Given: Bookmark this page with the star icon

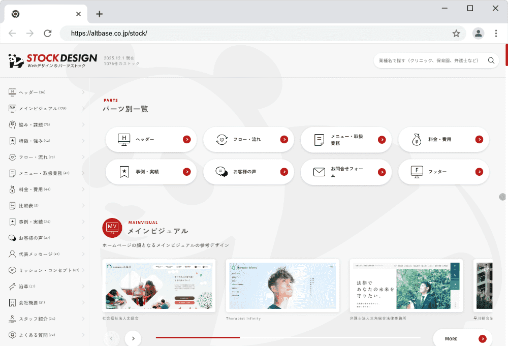Looking at the screenshot, I should [456, 34].
